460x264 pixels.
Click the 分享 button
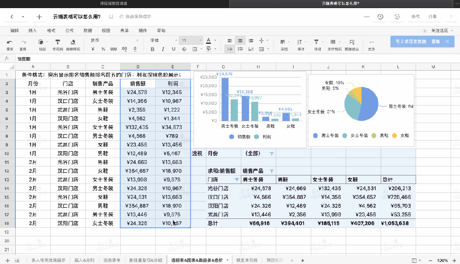click(432, 17)
